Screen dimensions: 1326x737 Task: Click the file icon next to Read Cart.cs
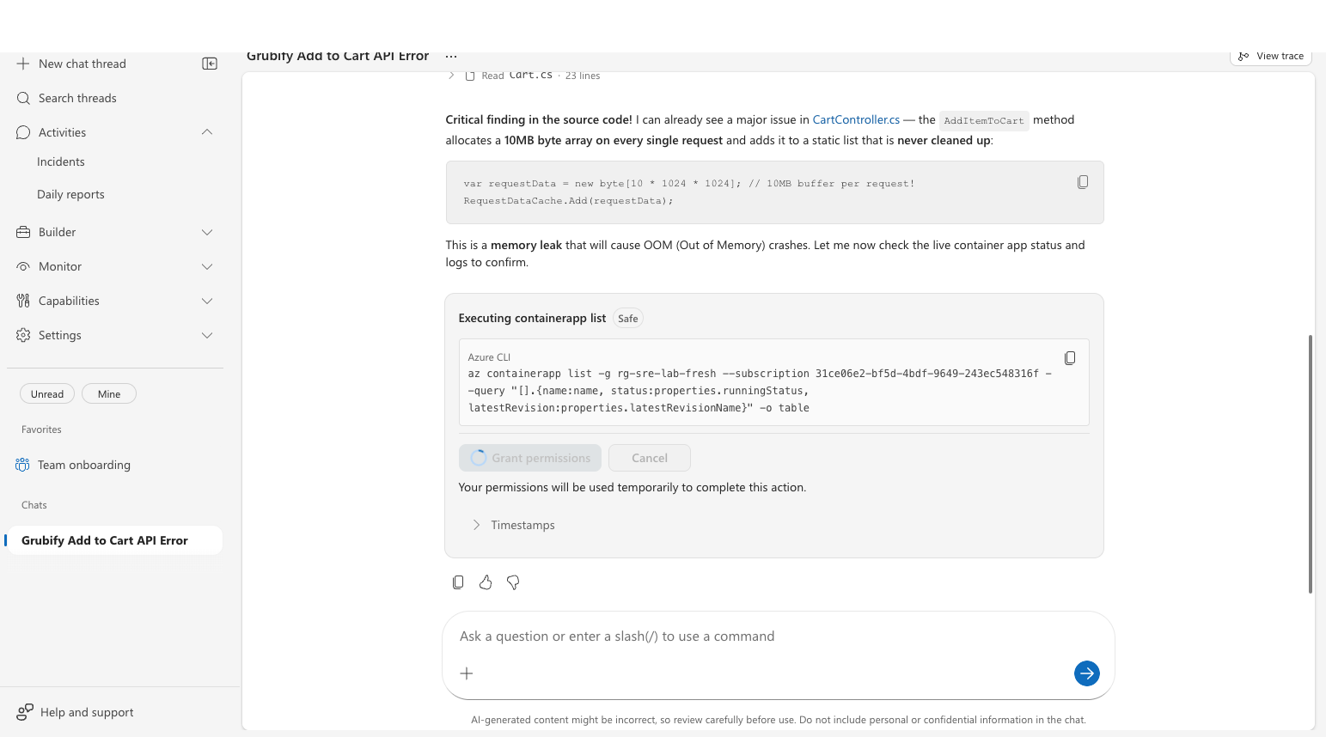pyautogui.click(x=470, y=76)
